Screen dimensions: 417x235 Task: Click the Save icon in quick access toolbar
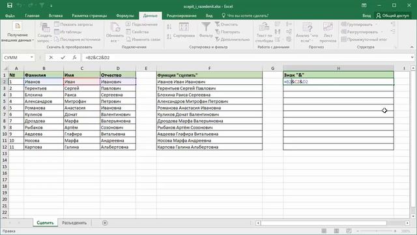pyautogui.click(x=10, y=5)
